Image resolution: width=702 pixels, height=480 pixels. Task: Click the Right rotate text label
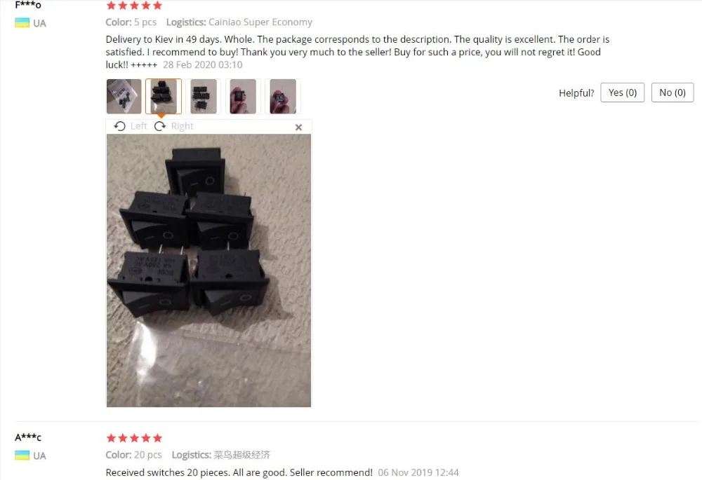click(183, 126)
